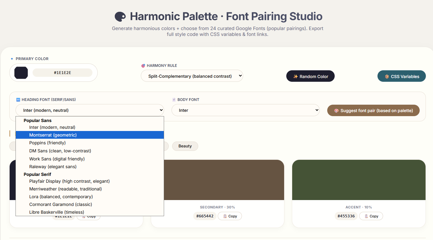
Task: Open the primary color swatch picker
Action: click(x=21, y=73)
